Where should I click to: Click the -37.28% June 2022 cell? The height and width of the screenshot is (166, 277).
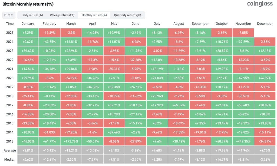tap(136, 60)
